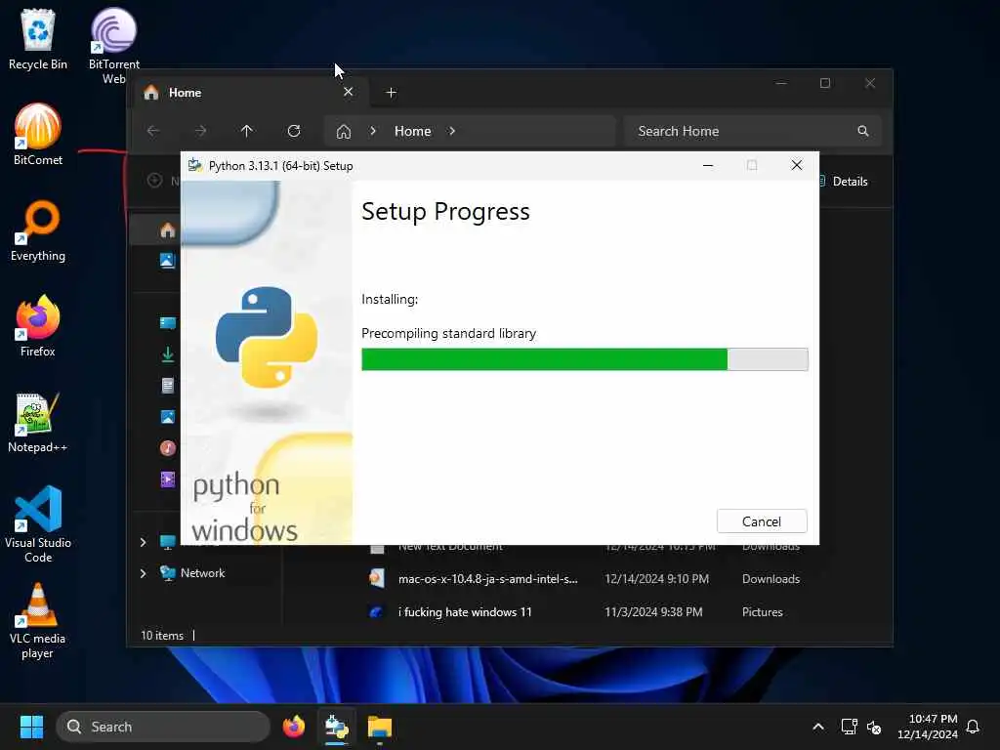Select the Pictures icon in Explorer sidebar
The height and width of the screenshot is (750, 1000).
168,416
